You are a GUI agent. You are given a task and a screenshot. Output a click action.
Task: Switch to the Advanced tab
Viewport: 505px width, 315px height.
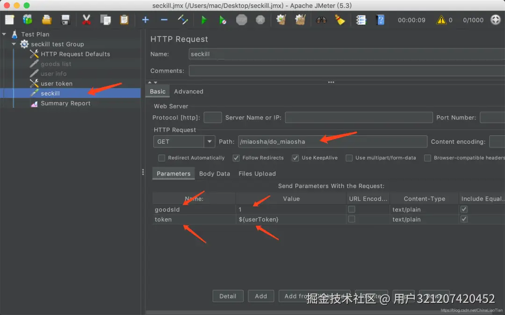[x=189, y=91]
